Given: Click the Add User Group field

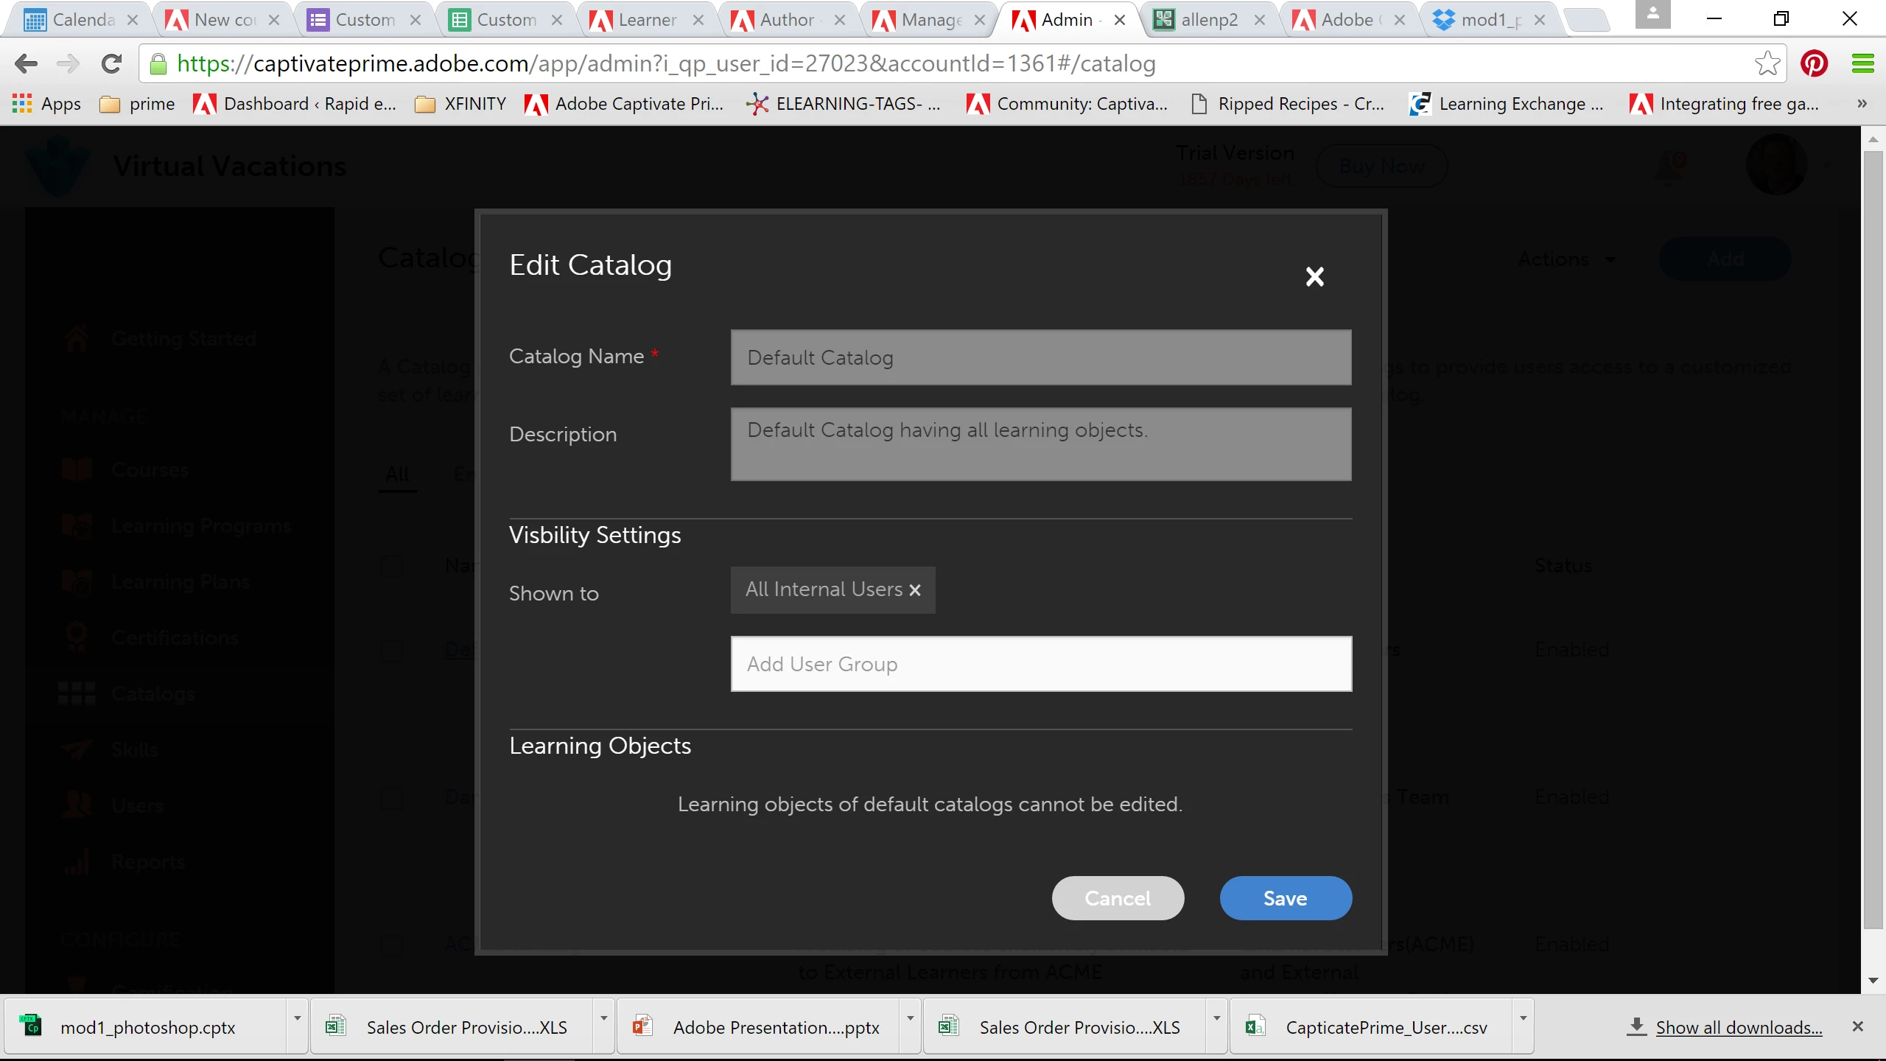Looking at the screenshot, I should coord(1041,664).
